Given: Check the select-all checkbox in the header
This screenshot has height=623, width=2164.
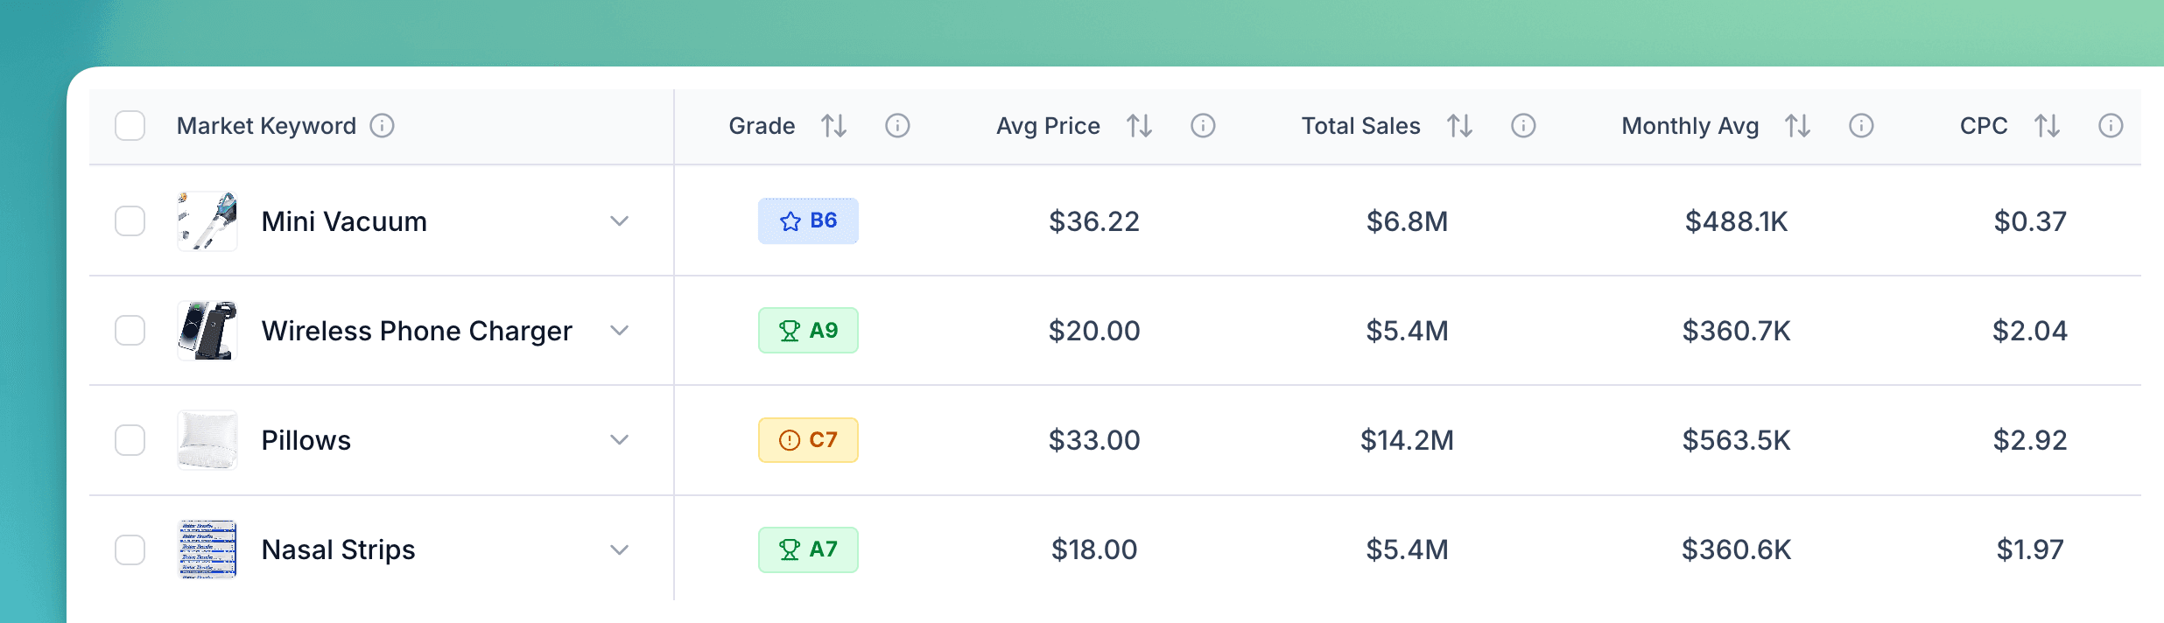Looking at the screenshot, I should click(130, 126).
